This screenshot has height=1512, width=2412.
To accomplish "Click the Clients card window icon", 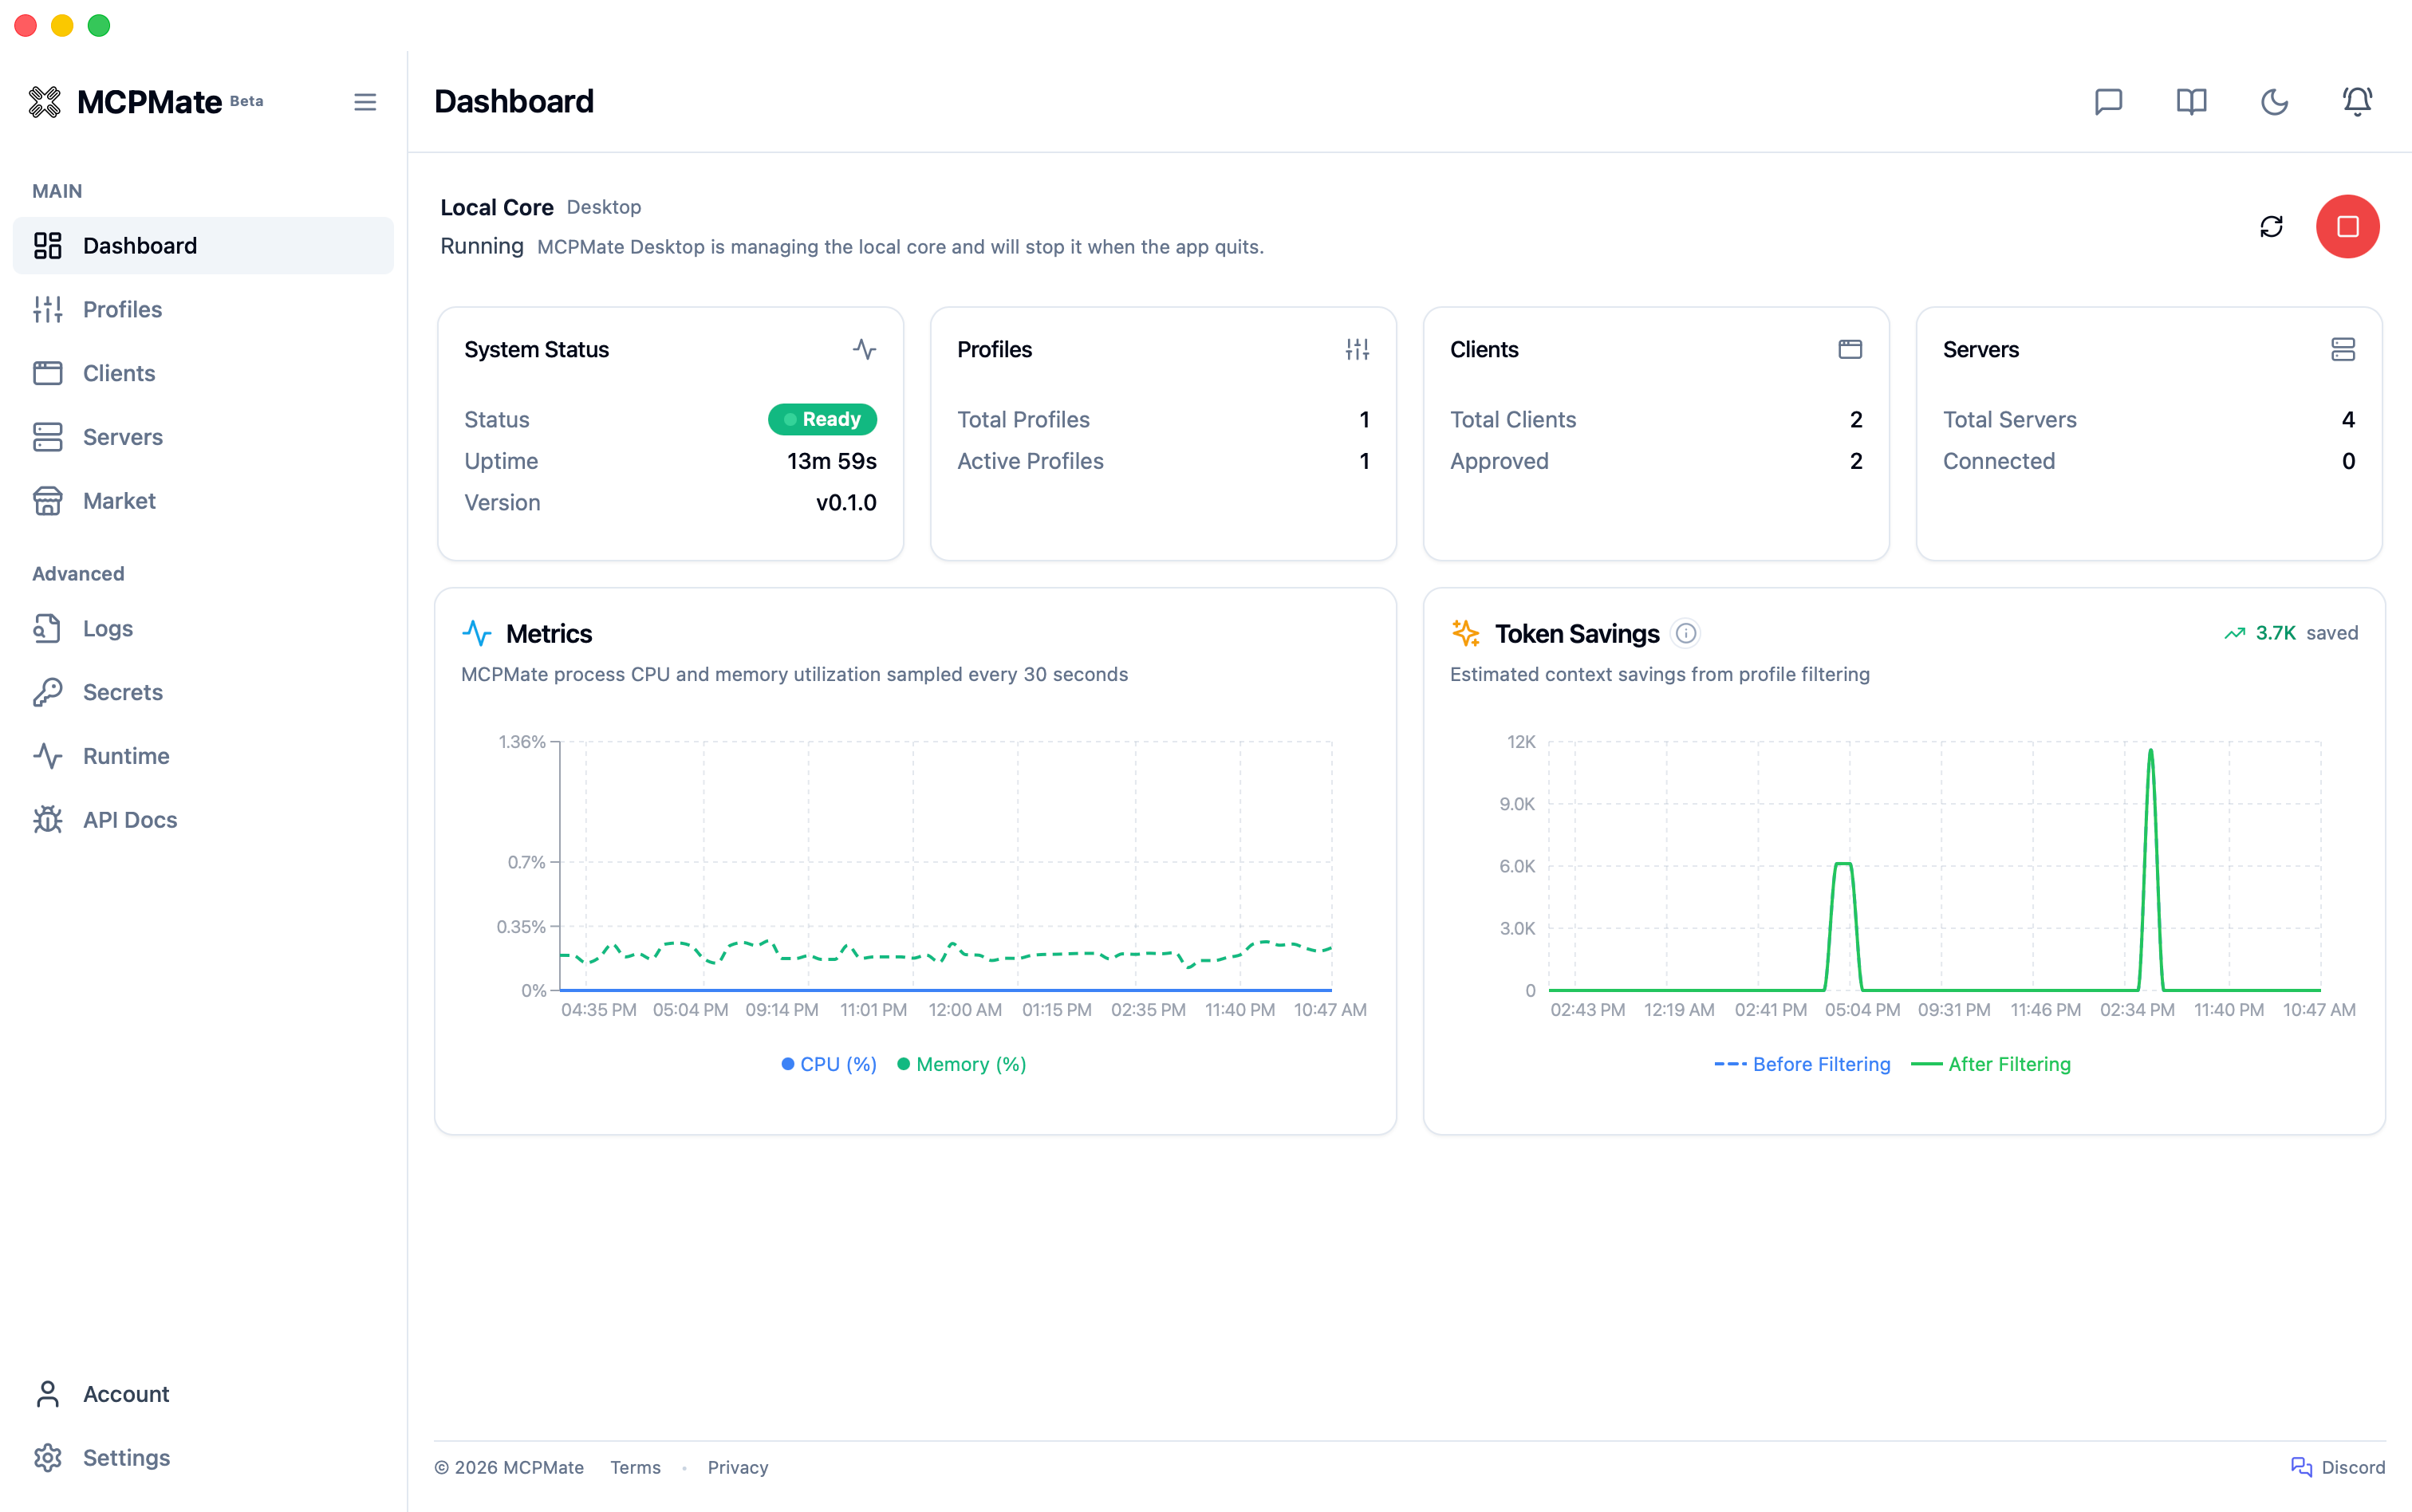I will pos(1850,349).
